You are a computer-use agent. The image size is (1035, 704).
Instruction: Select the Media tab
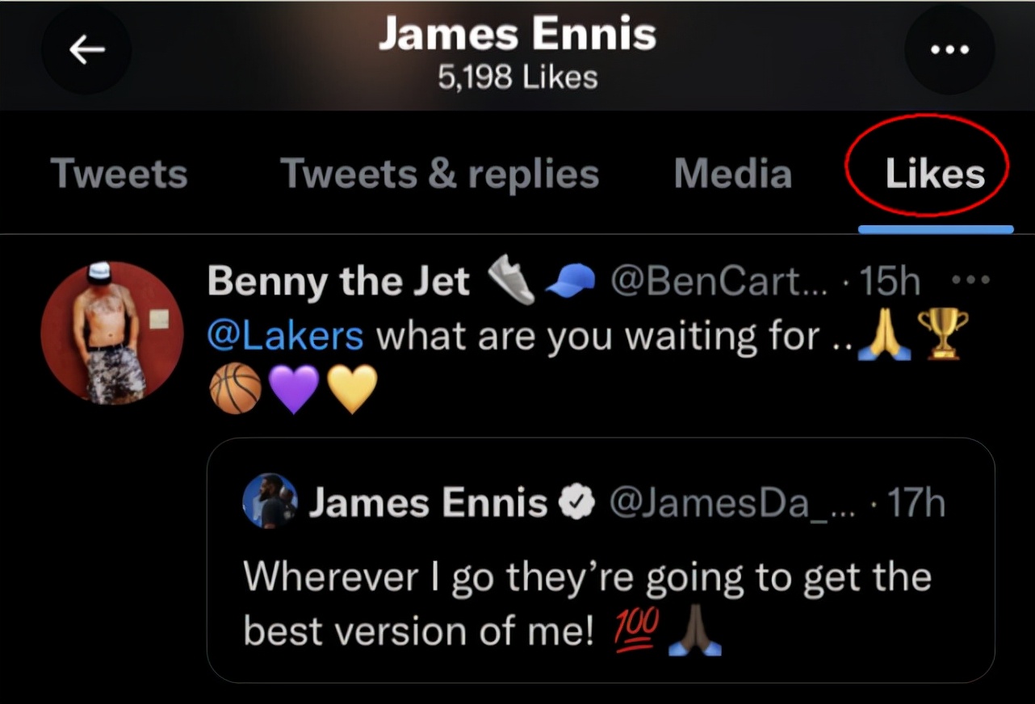pos(733,174)
